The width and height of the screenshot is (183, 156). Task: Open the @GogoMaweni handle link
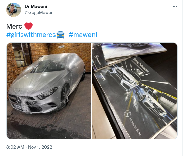click(x=40, y=12)
